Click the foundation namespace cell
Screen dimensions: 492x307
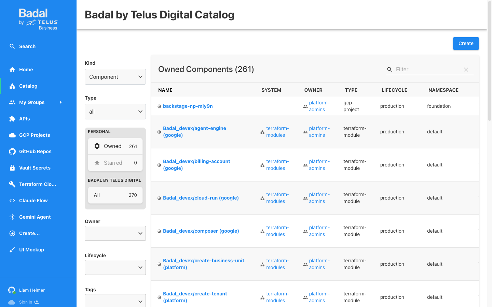coord(439,106)
